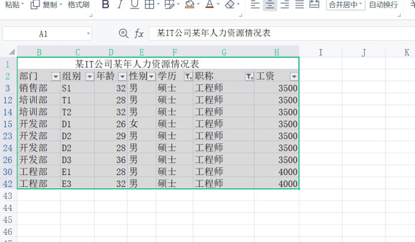Click the Name Box showing A1

pyautogui.click(x=43, y=33)
